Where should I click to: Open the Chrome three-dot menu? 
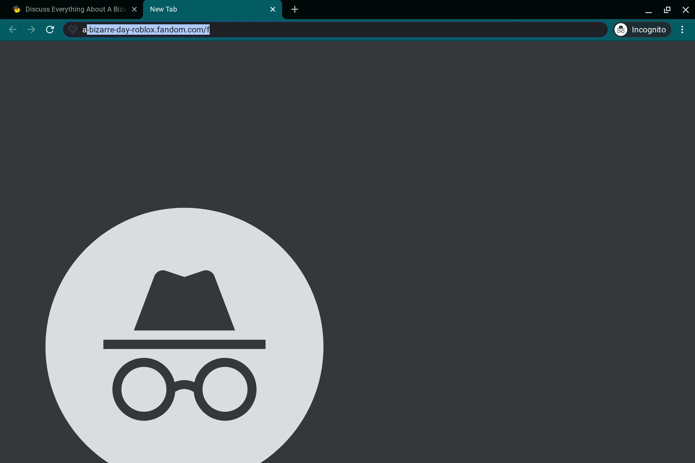tap(682, 30)
